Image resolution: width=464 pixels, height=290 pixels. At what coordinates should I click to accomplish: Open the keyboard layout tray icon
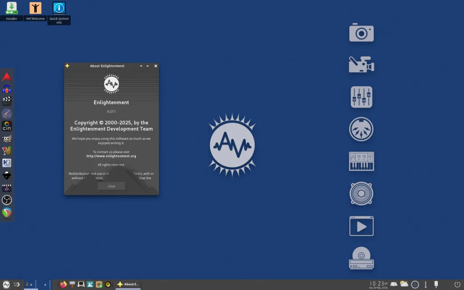pyautogui.click(x=394, y=285)
